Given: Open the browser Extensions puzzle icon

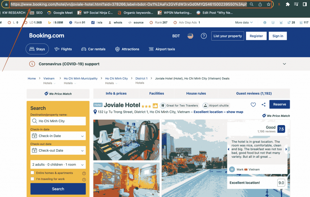Looking at the screenshot, I should pos(288,4).
